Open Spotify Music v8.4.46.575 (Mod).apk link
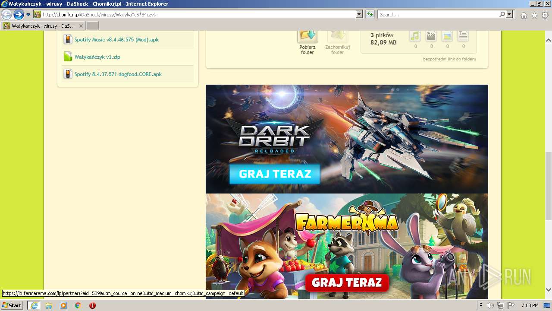The width and height of the screenshot is (552, 311). click(116, 40)
